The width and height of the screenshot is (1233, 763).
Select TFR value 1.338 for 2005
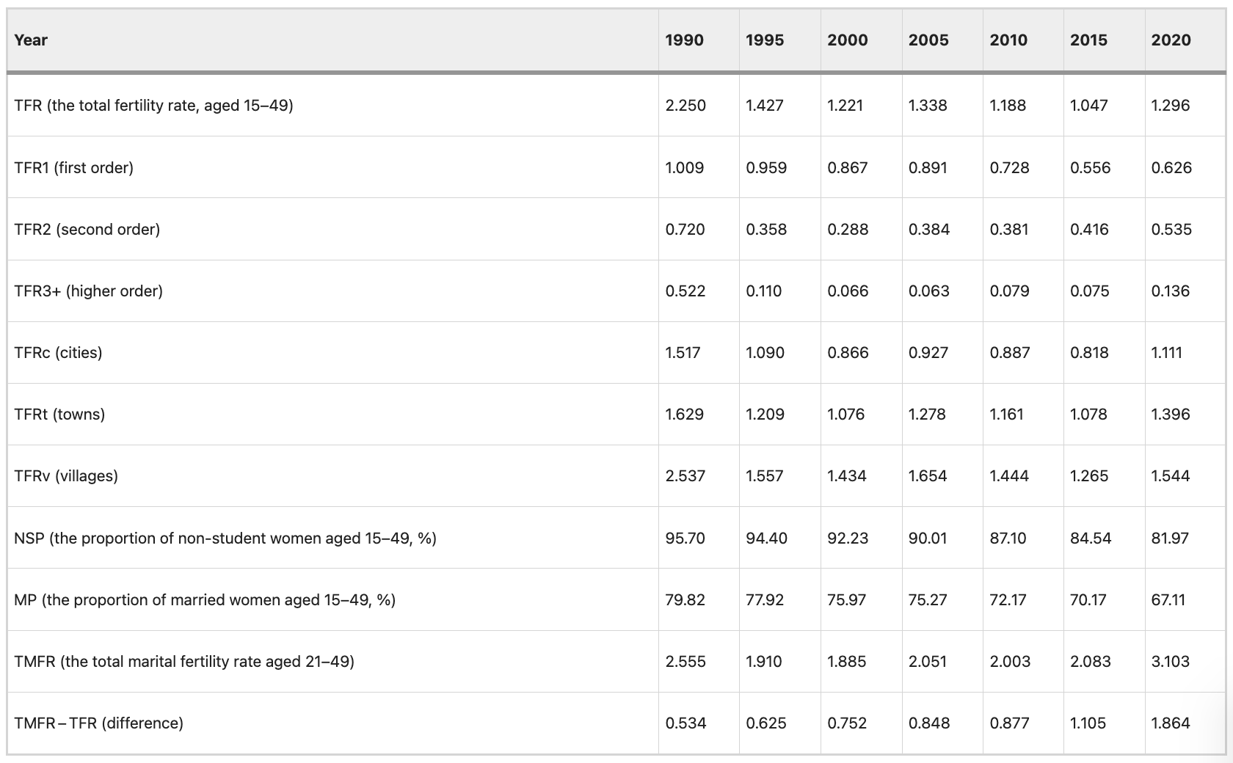[x=928, y=106]
